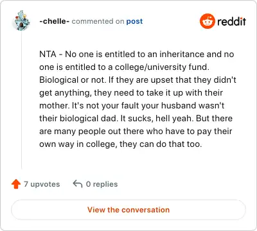Click the phrase 'college/university fund' in comment
The height and width of the screenshot is (231, 257).
pos(161,67)
